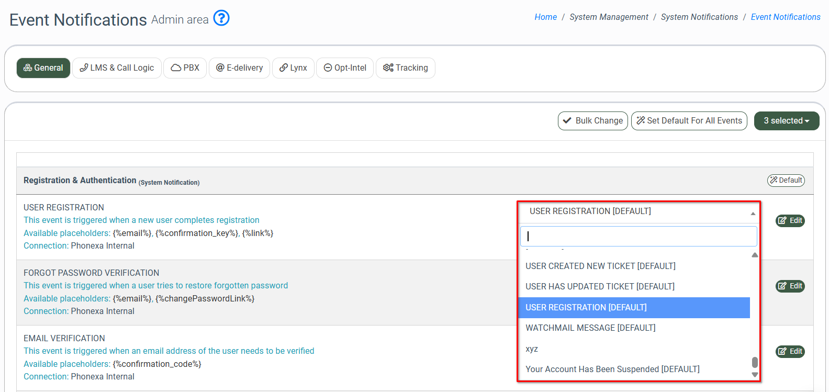Image resolution: width=829 pixels, height=392 pixels.
Task: Open the Opt-Intel tab
Action: 345,68
